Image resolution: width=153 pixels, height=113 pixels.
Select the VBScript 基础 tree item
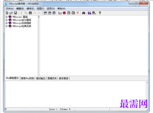click(x=20, y=17)
